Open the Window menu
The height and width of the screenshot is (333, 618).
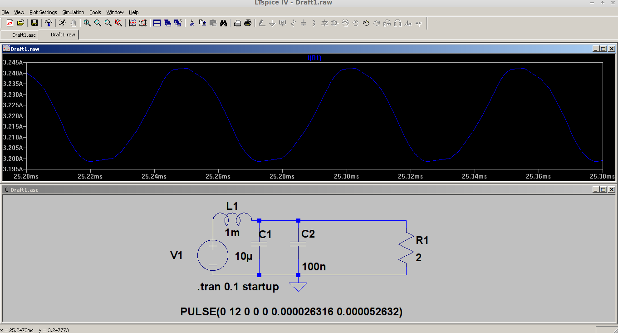[115, 12]
